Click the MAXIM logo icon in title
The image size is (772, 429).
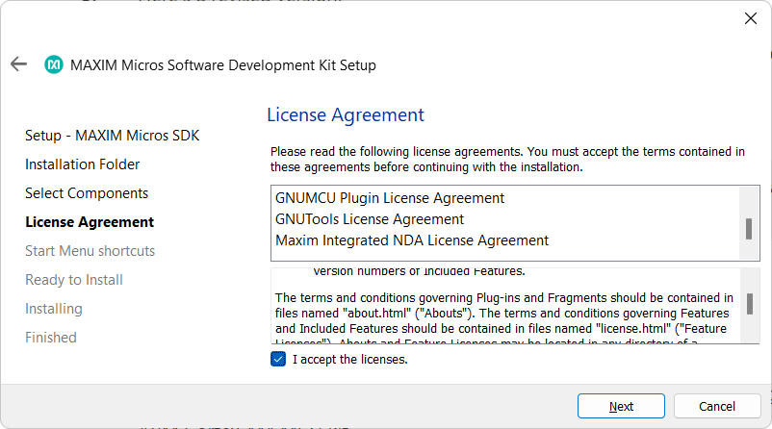point(54,64)
